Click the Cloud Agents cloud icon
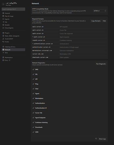Image resolution: width=114 pixels, height=145 pixels. pyautogui.click(x=3, y=28)
